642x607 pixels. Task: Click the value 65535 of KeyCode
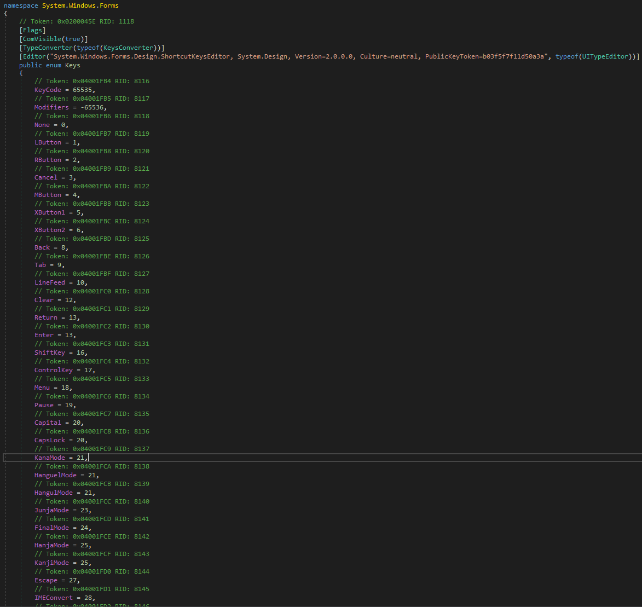pos(82,90)
